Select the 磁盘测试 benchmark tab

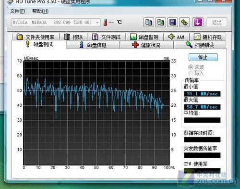pyautogui.click(x=39, y=44)
